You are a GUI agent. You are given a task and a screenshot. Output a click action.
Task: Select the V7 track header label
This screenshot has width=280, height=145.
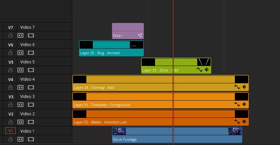(10, 27)
